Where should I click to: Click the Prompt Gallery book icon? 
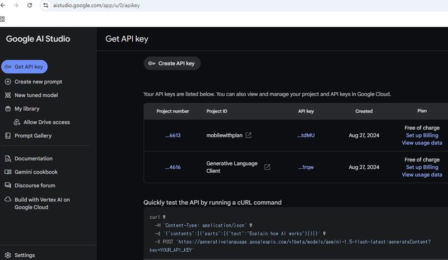point(8,135)
